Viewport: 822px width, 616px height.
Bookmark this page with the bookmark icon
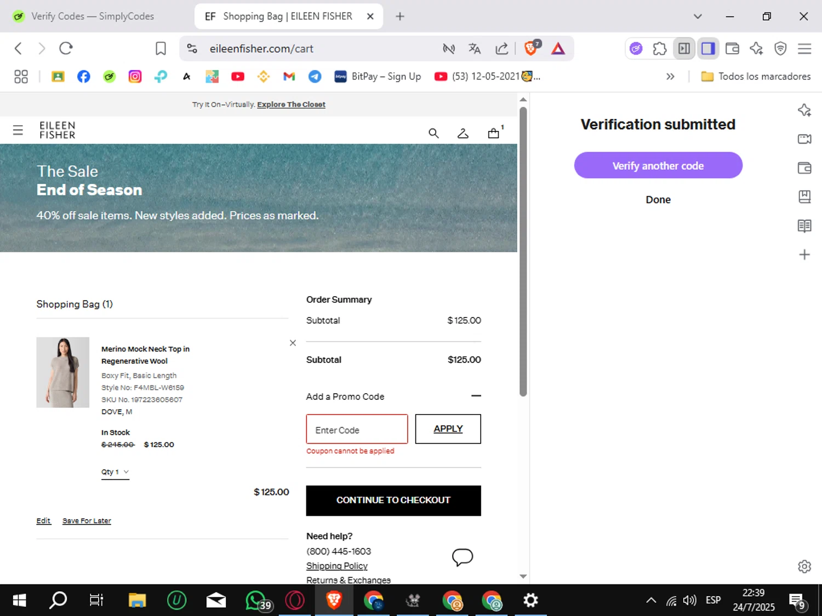coord(161,49)
